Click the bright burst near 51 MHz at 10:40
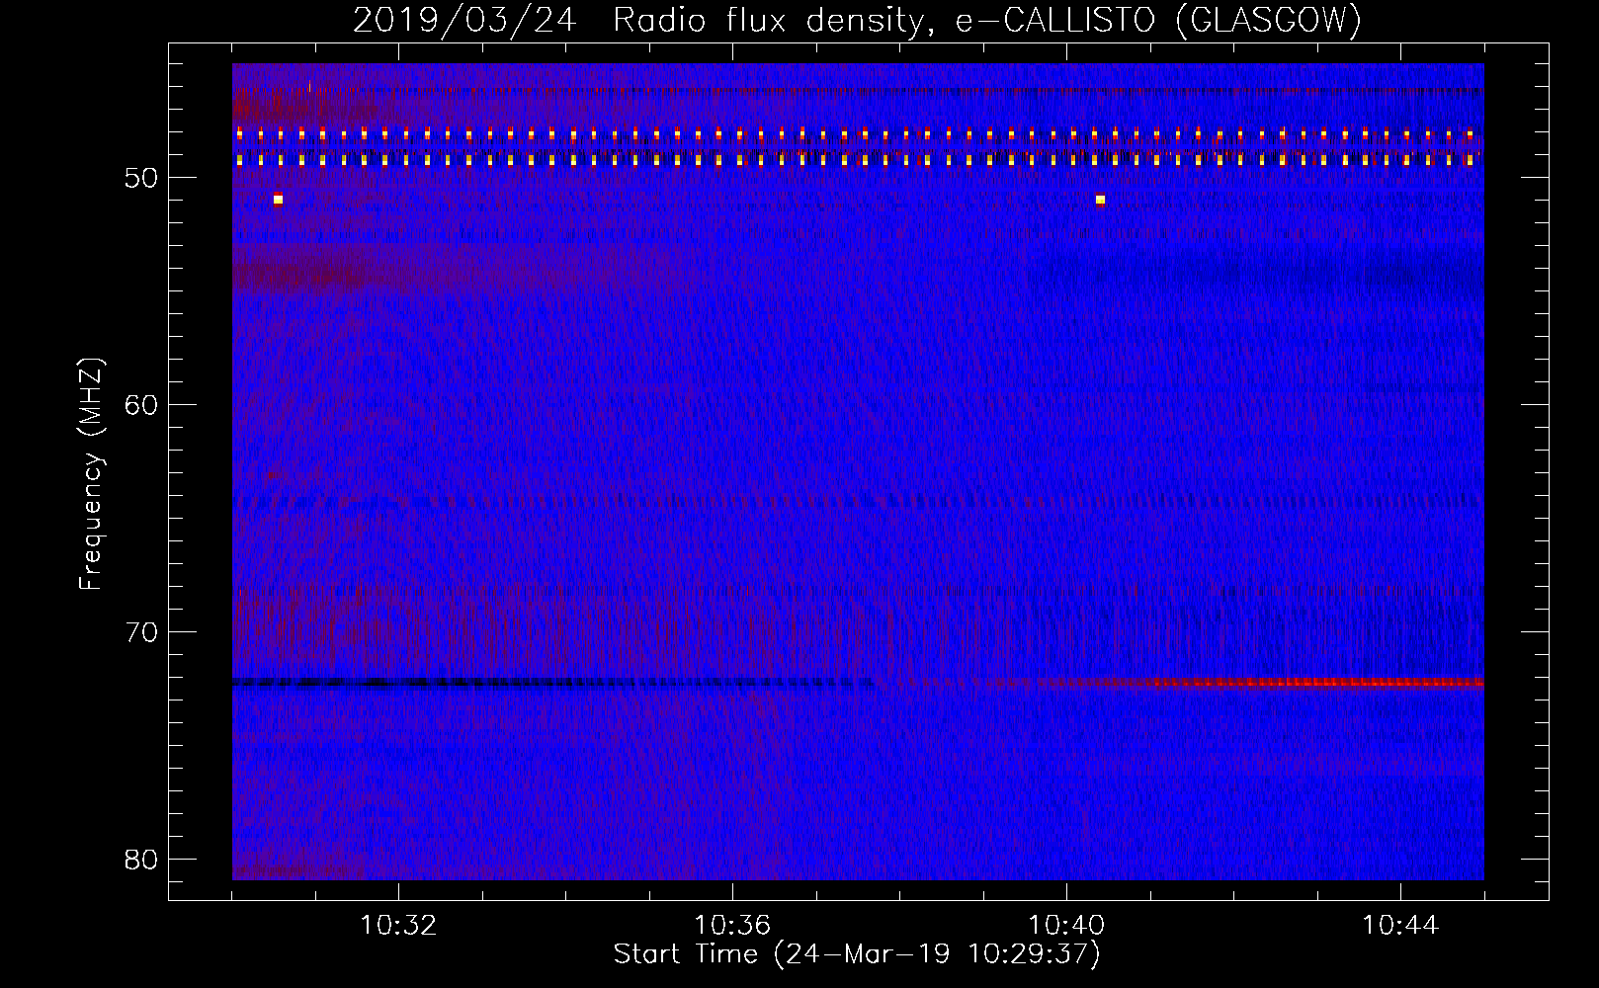This screenshot has width=1599, height=988. click(x=1100, y=200)
